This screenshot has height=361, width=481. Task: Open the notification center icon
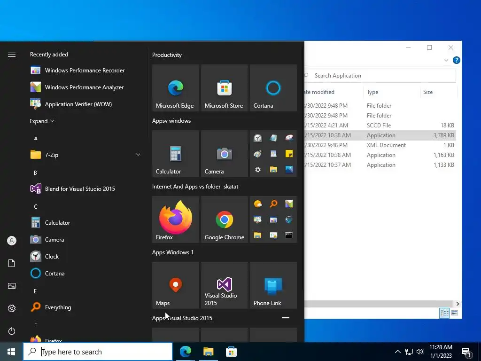[466, 352]
